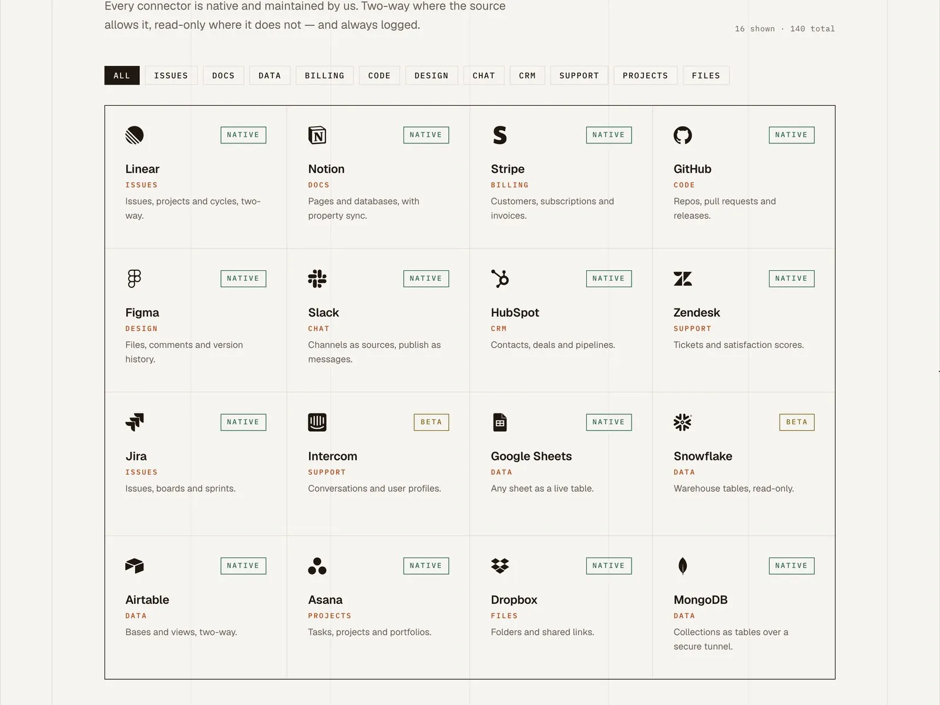Click the Google Sheets icon
Image resolution: width=940 pixels, height=705 pixels.
tap(500, 422)
